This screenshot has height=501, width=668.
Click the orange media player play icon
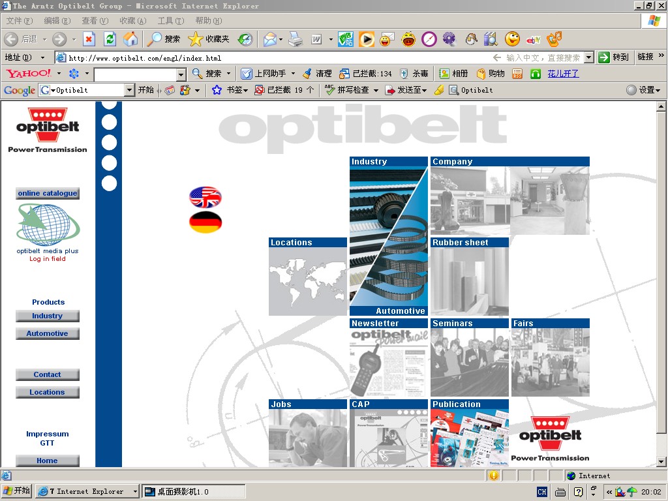coord(367,39)
